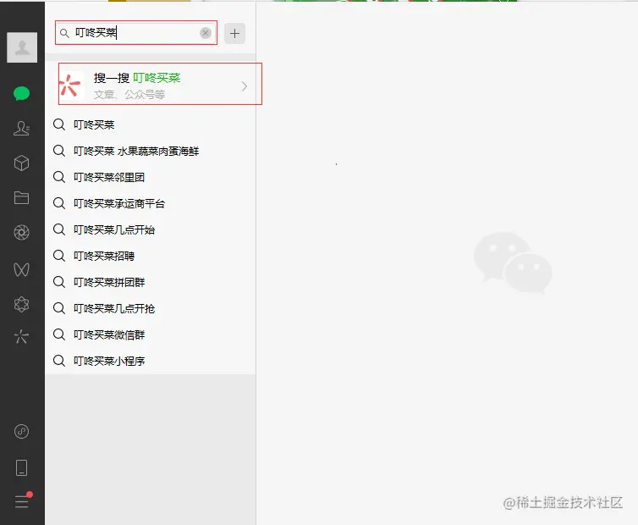Select suggestion 叮咚买菜承运商平台
The image size is (638, 525).
click(151, 203)
